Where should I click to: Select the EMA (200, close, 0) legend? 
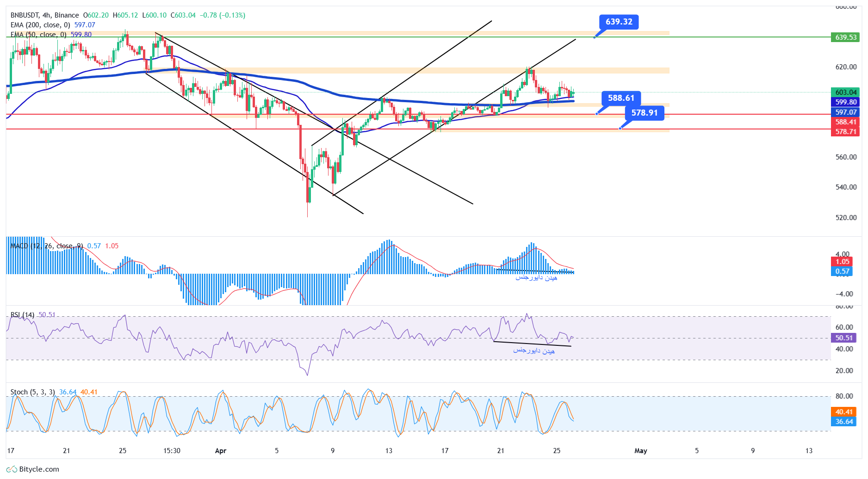click(x=40, y=25)
